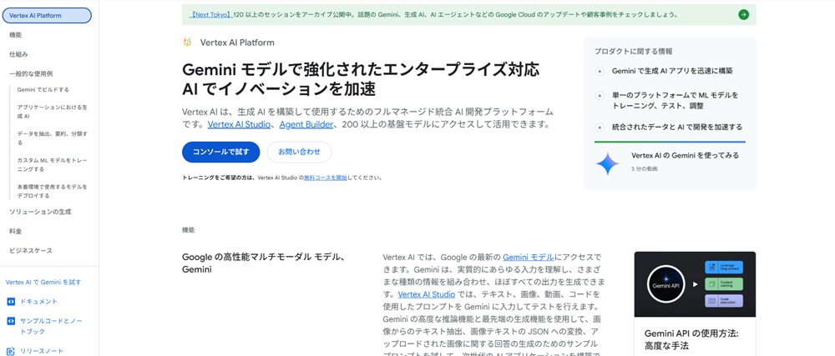
Task: Select Vertex AI Platform in the sidebar
Action: tap(46, 15)
